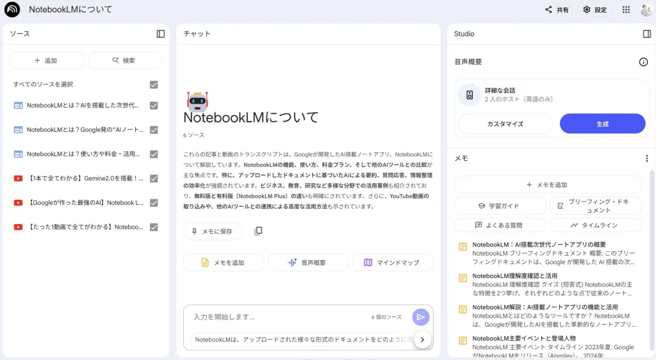Open the Memo section three-dot menu
The height and width of the screenshot is (360, 656).
coord(647,158)
